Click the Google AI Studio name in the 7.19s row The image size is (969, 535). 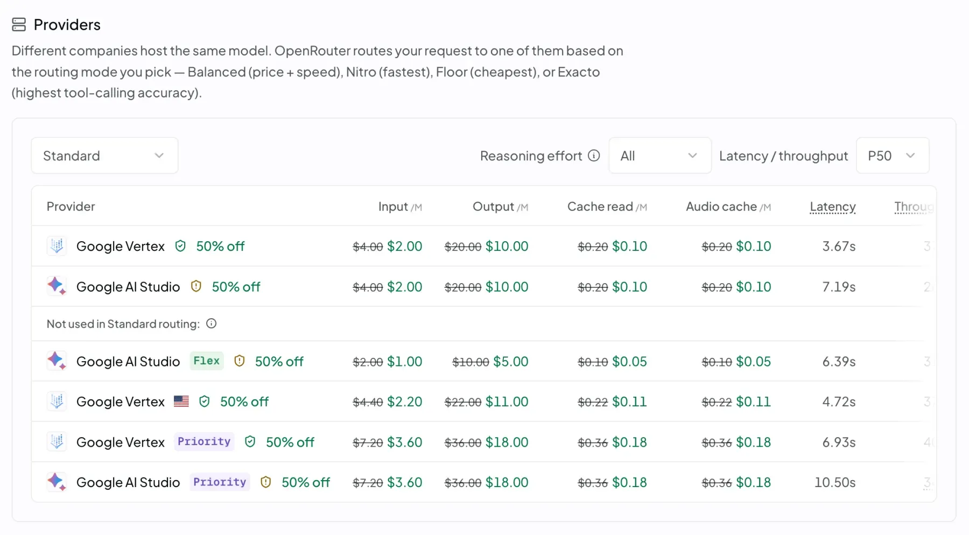(128, 286)
